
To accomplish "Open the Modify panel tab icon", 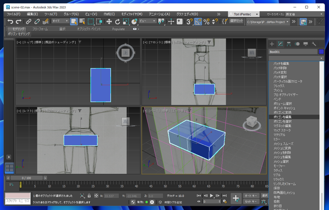I will [x=280, y=44].
